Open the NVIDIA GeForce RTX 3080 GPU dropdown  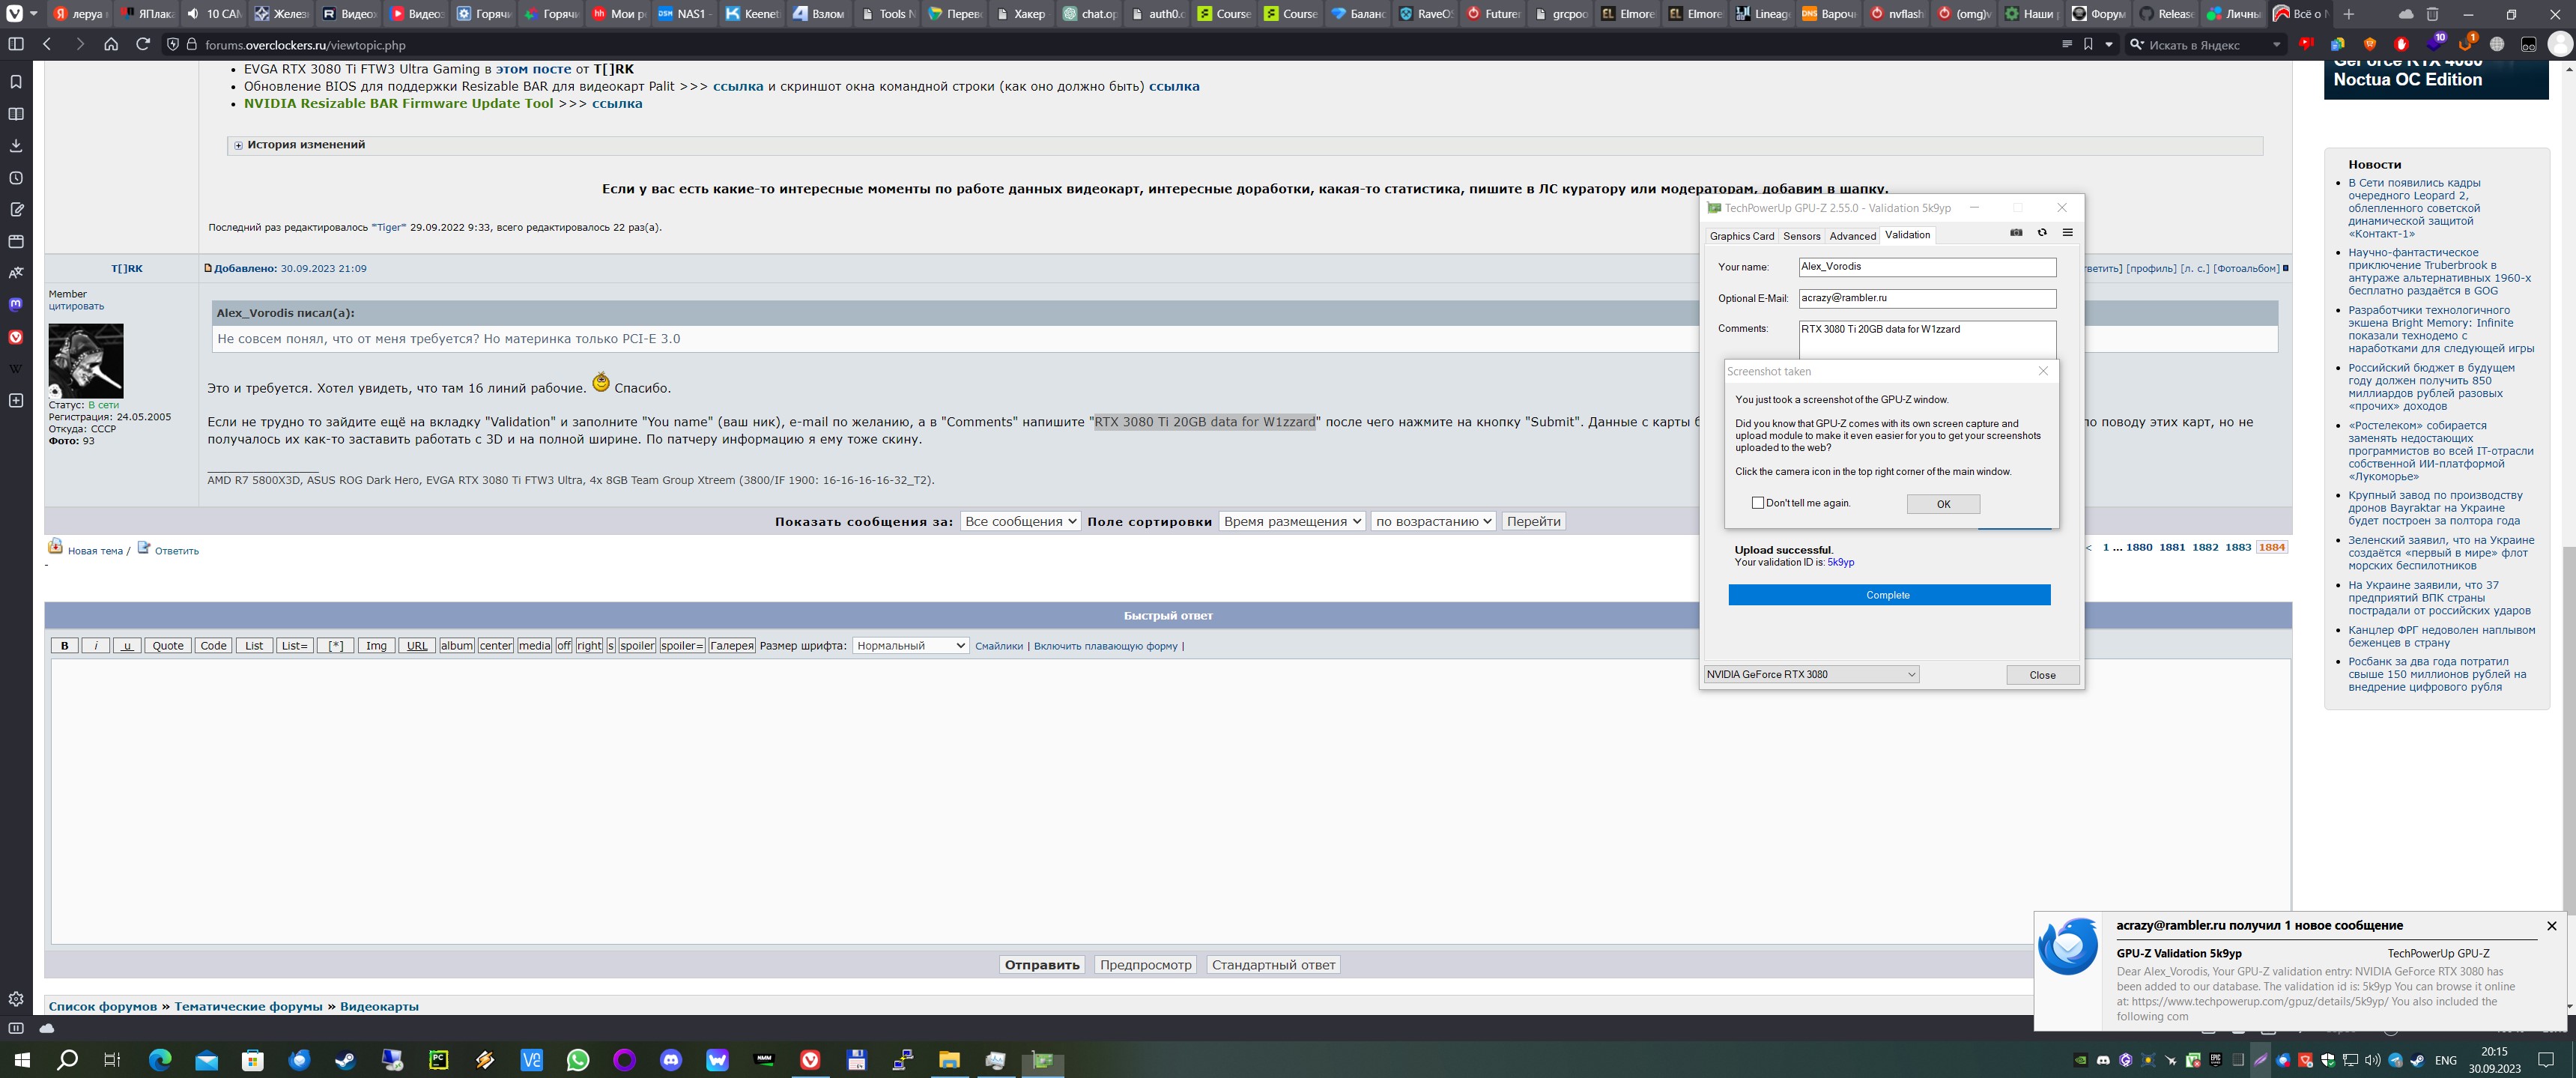[1810, 675]
